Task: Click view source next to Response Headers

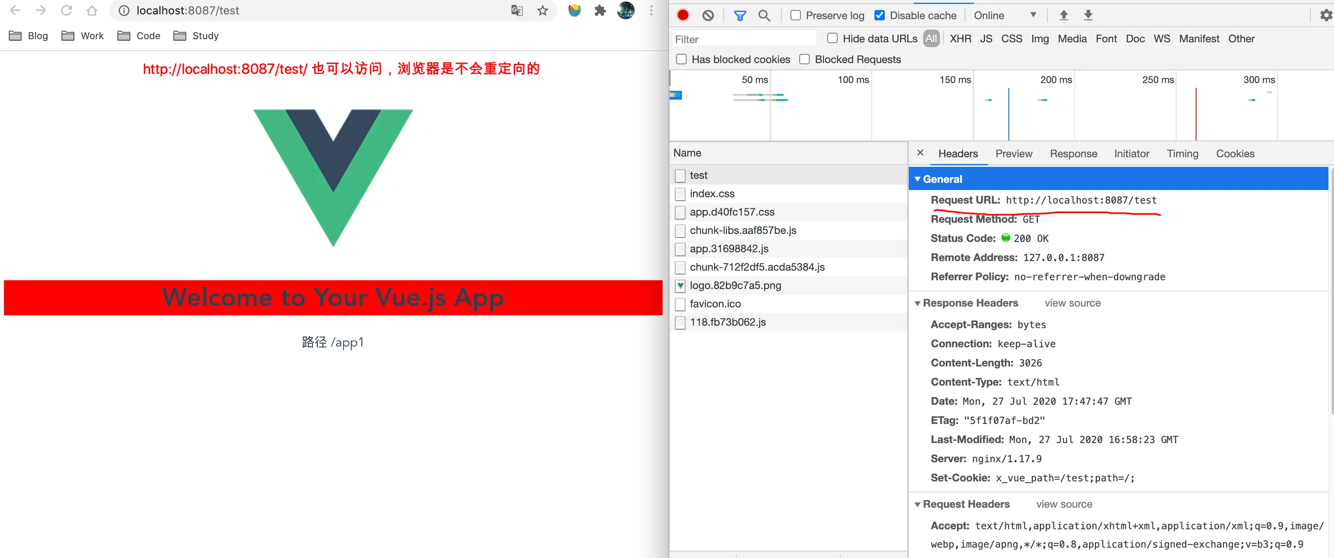Action: tap(1072, 303)
